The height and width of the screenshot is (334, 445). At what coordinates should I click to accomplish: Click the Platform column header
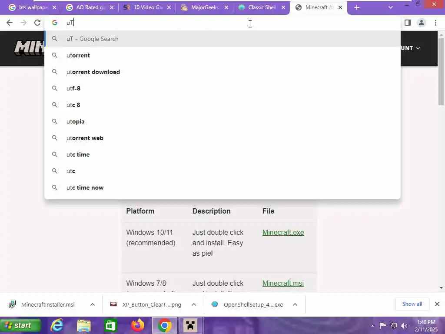point(140,211)
